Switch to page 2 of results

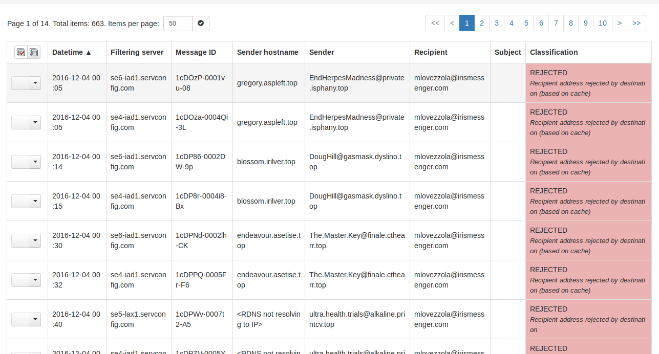coord(482,23)
